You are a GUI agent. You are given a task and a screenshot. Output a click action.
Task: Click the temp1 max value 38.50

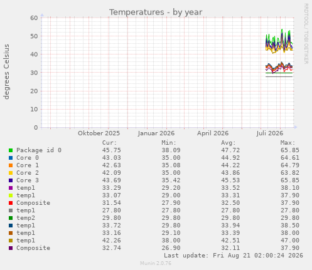pos(290,226)
